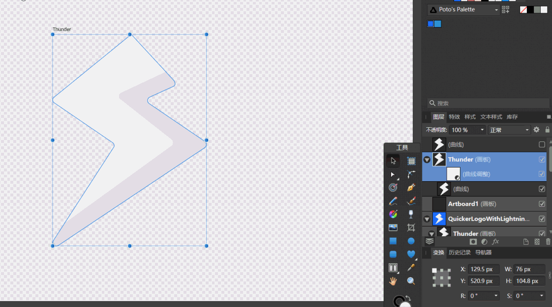This screenshot has width=552, height=307.
Task: Collapse the Thunder artboard layer group
Action: [x=427, y=160]
